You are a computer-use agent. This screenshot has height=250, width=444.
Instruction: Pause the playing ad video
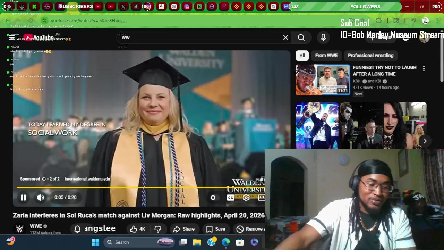point(23,198)
